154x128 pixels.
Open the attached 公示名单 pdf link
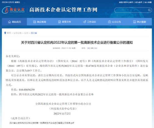(42, 123)
